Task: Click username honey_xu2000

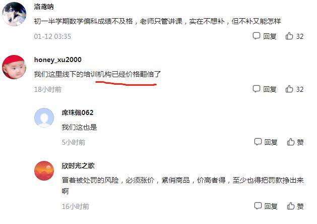Action: click(58, 60)
